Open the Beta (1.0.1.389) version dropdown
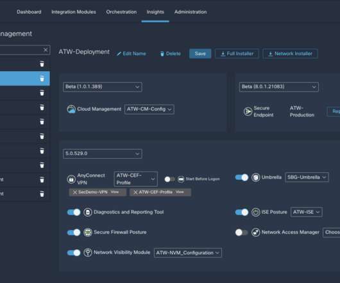This screenshot has width=340, height=283. 103,87
